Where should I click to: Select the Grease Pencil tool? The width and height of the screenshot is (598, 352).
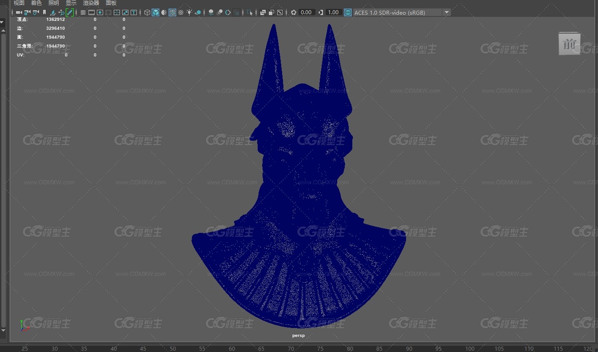[x=70, y=12]
